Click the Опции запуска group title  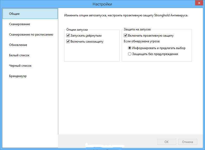(77, 30)
